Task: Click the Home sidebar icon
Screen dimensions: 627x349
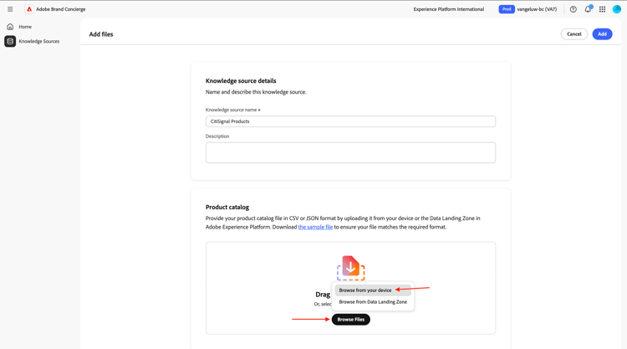Action: tap(10, 27)
